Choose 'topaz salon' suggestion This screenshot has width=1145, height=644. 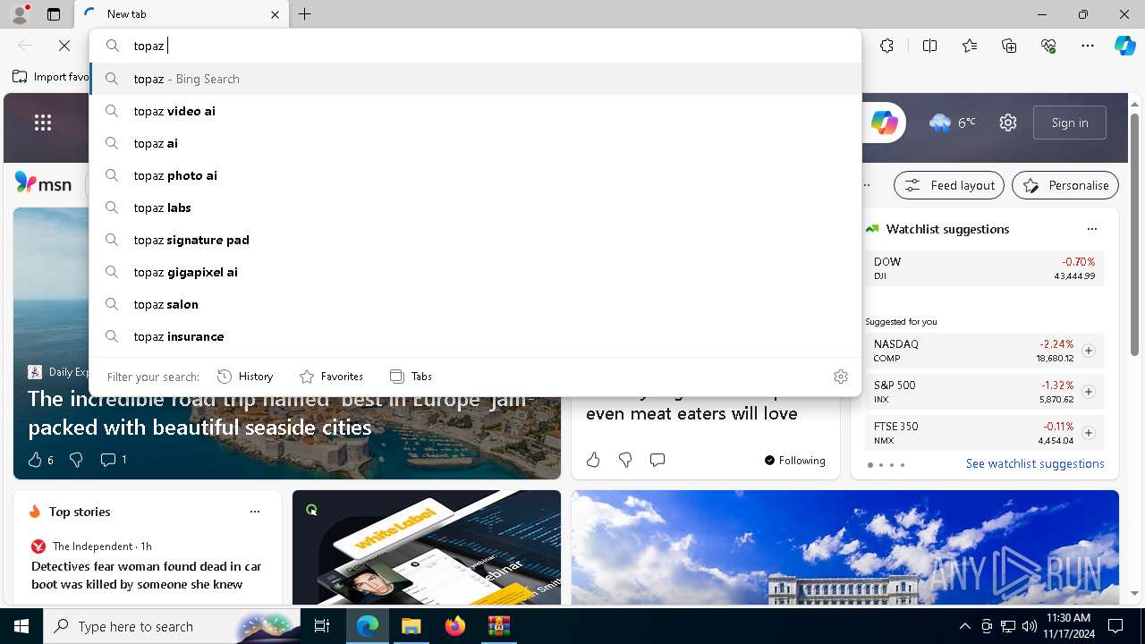click(x=475, y=304)
